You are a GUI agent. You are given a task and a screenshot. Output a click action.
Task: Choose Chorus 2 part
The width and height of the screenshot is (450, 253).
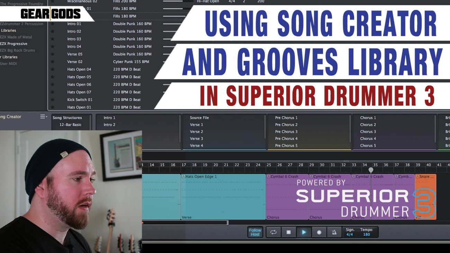(x=368, y=125)
